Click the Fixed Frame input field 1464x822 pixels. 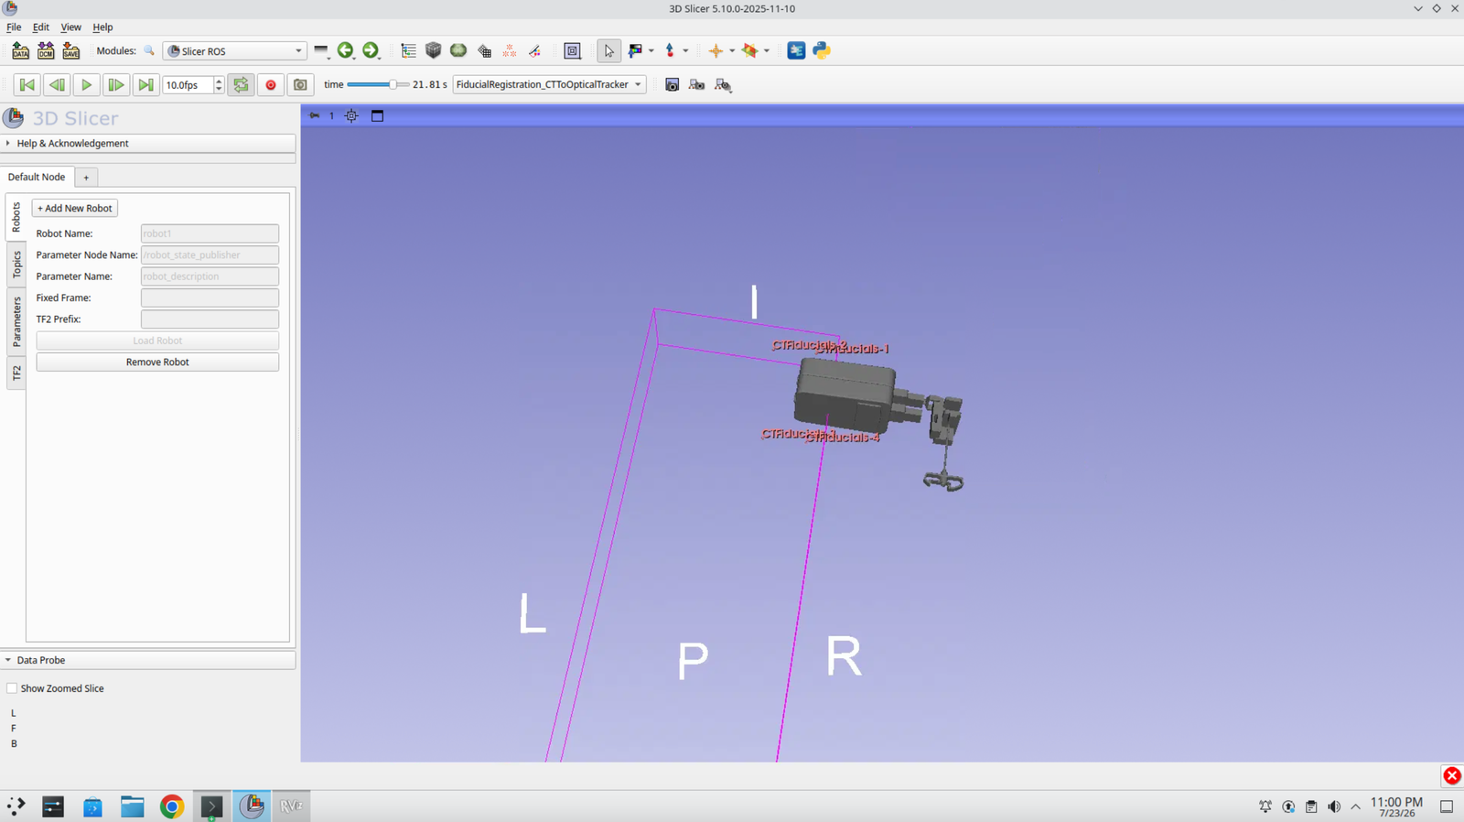(x=210, y=297)
